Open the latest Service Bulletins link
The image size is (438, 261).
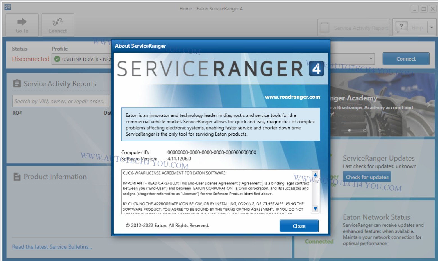[52, 247]
